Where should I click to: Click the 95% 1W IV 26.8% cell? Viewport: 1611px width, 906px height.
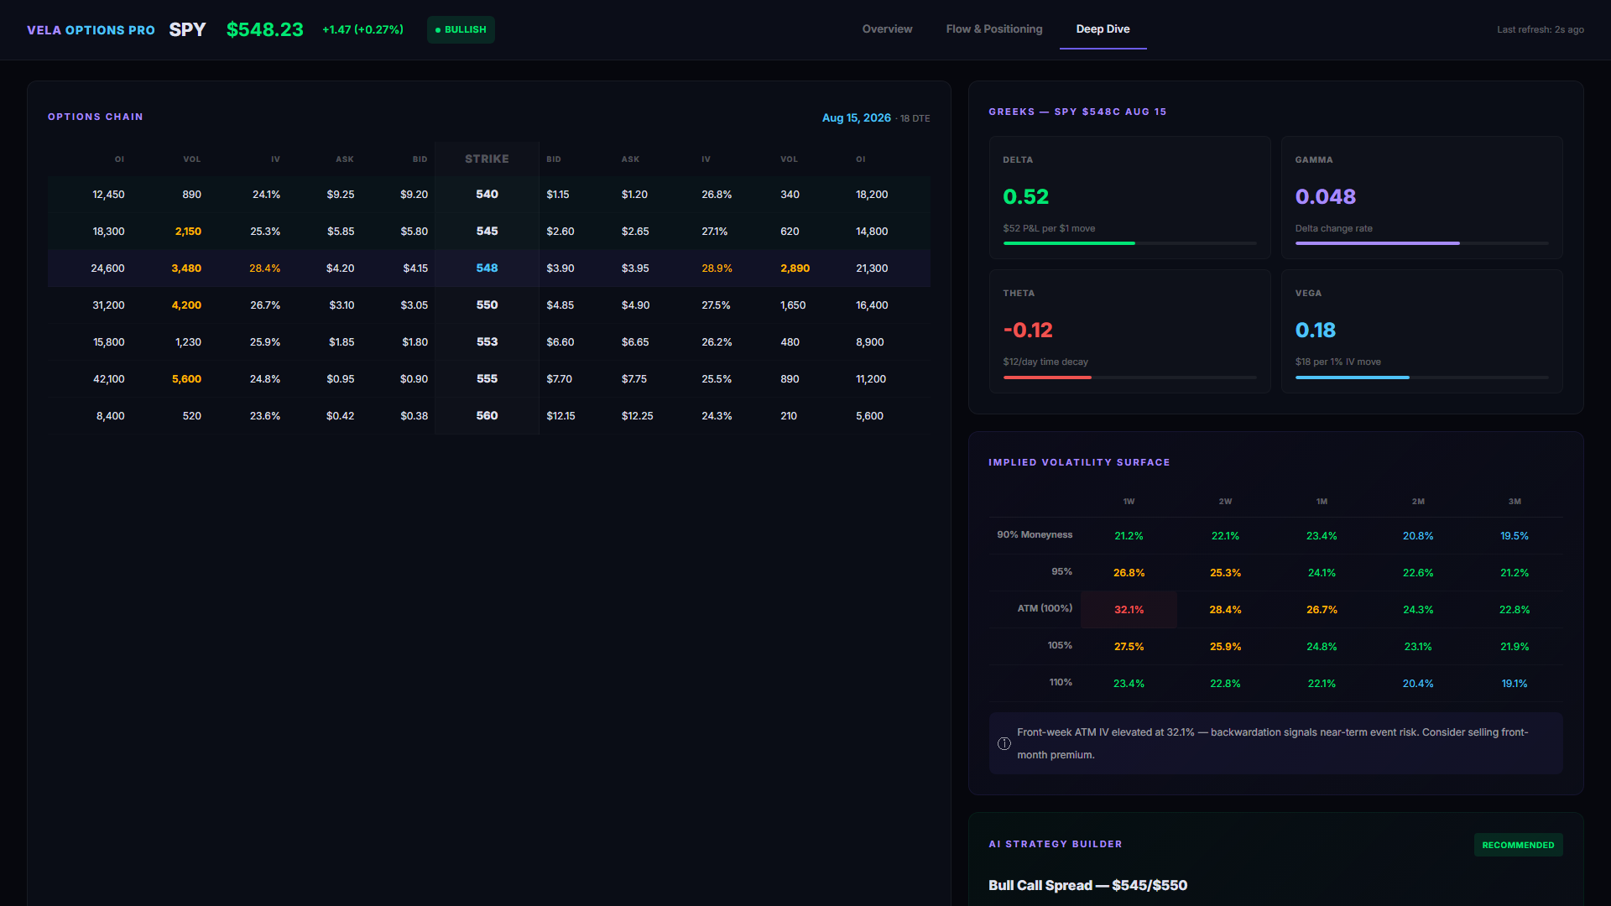tap(1129, 572)
